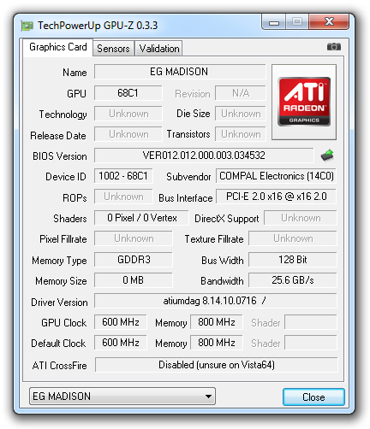Image resolution: width=370 pixels, height=429 pixels.
Task: Click the Name field showing EG MADISON
Action: tap(180, 72)
